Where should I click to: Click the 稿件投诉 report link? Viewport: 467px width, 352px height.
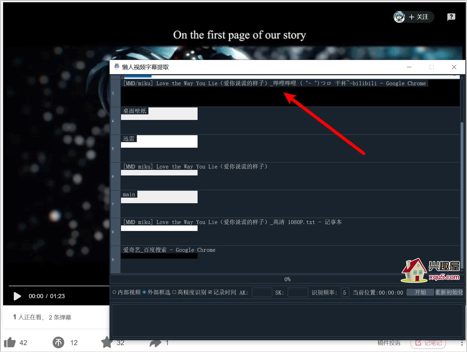pos(389,343)
